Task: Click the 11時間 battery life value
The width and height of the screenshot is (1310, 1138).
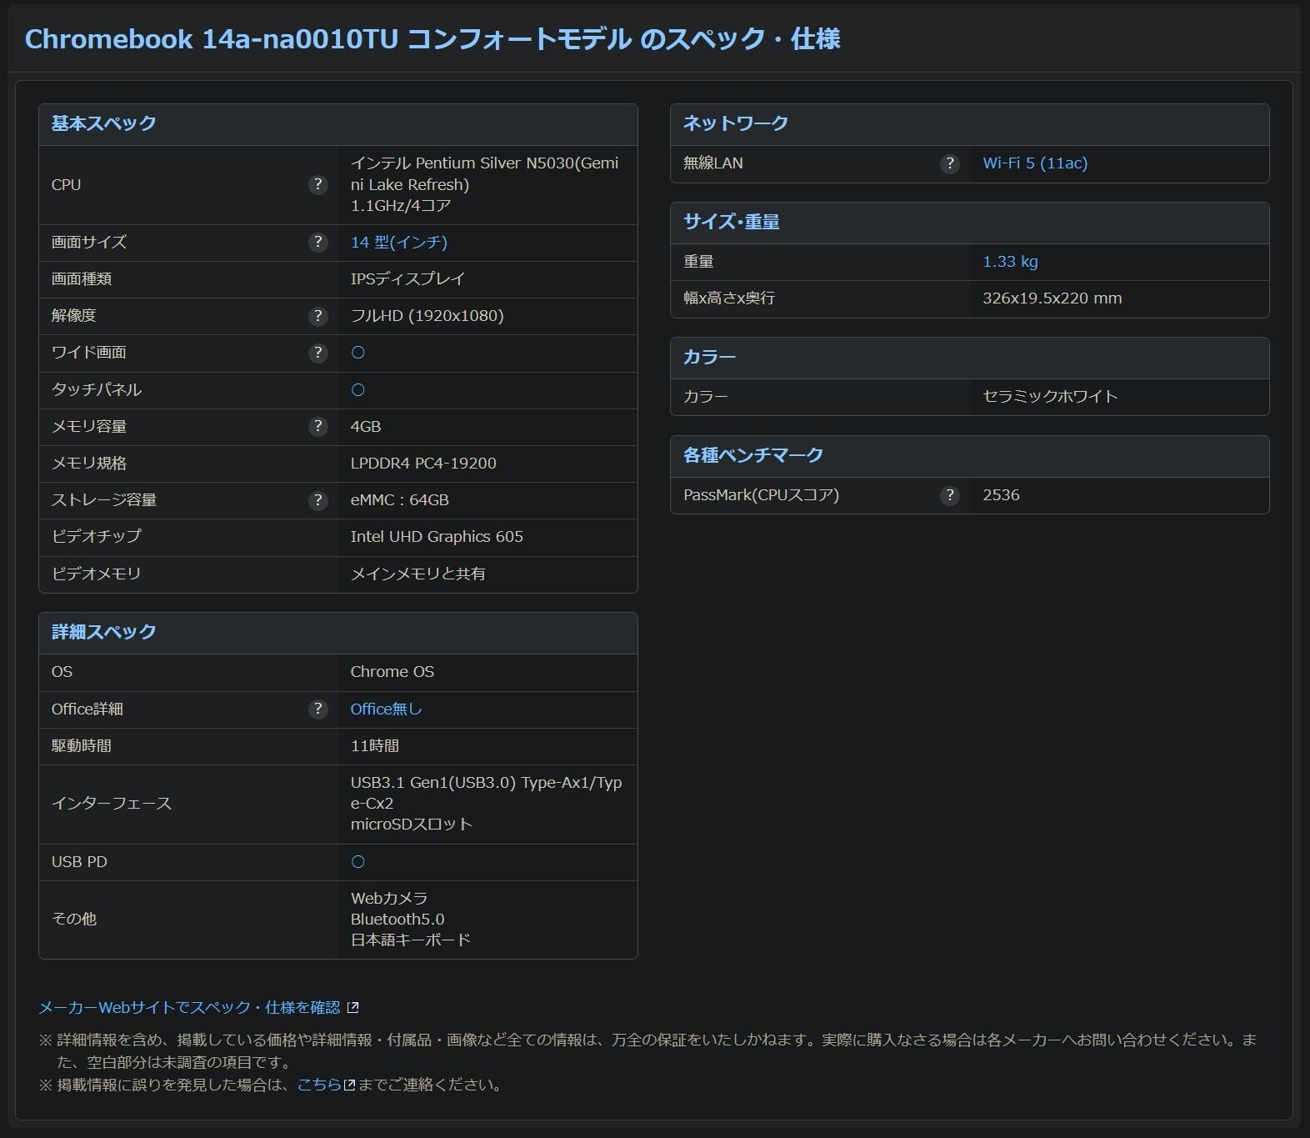Action: pyautogui.click(x=375, y=746)
